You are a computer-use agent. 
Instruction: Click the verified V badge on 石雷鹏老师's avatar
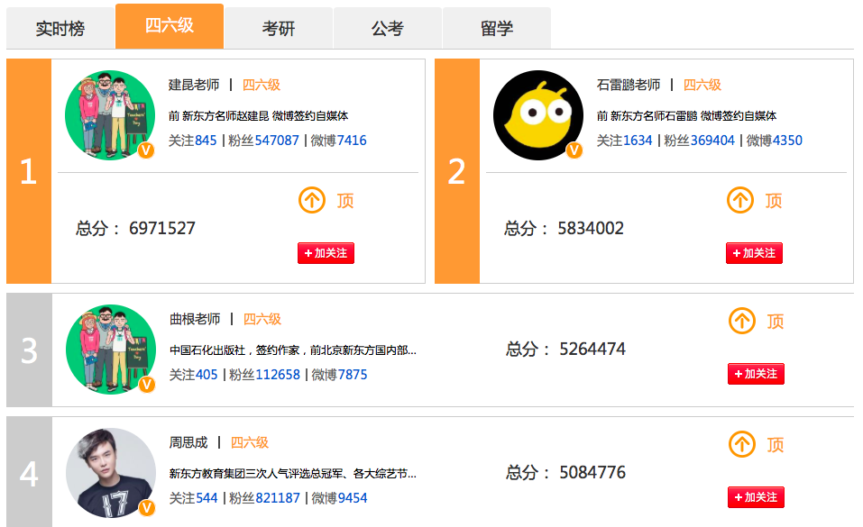[x=574, y=150]
